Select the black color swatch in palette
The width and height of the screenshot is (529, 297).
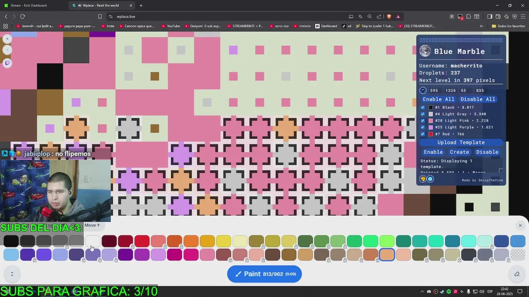click(11, 241)
